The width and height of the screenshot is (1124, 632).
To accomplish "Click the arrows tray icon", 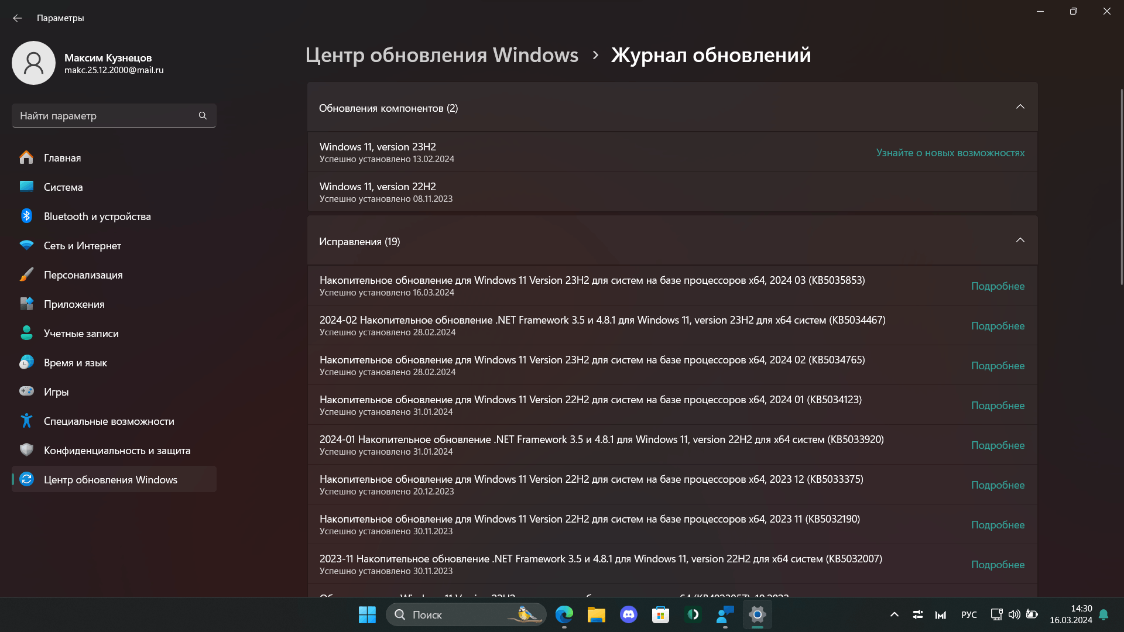I will 918,614.
